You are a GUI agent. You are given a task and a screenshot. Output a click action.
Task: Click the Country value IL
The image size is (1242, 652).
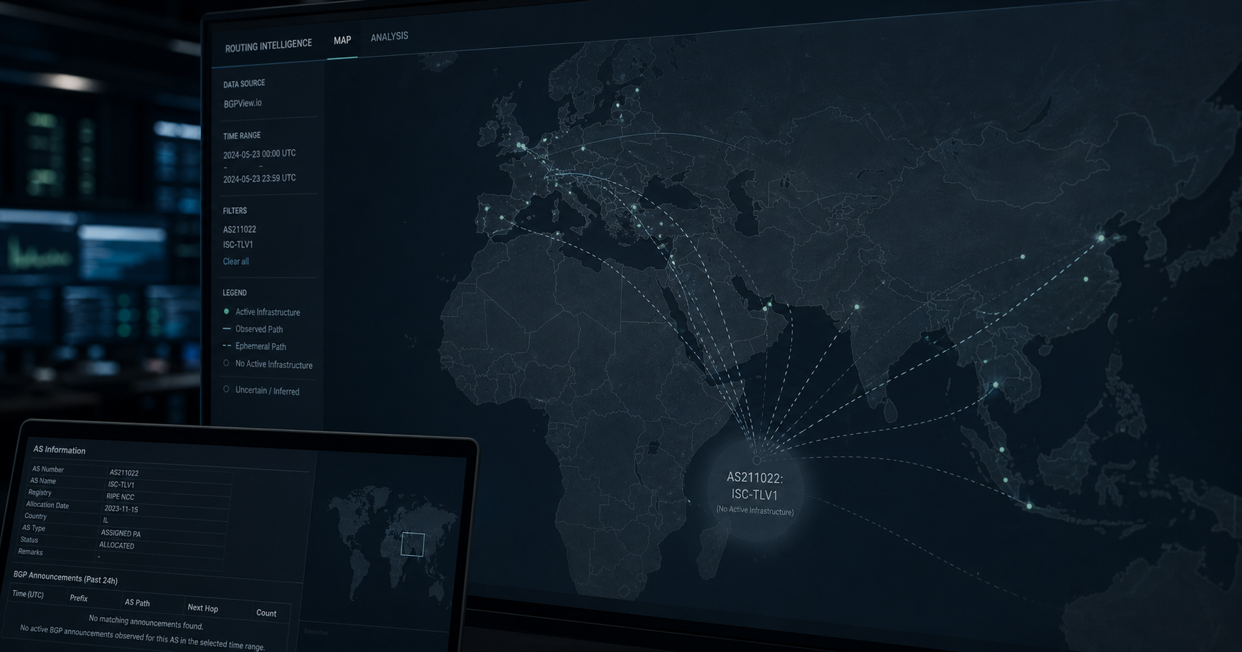tap(106, 520)
